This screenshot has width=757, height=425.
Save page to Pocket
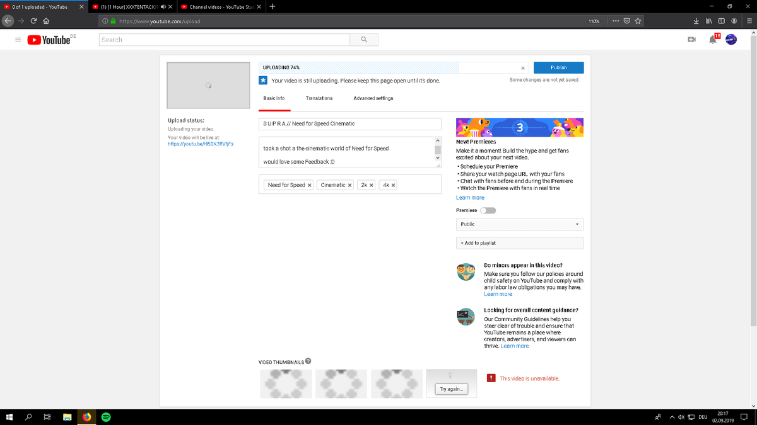pyautogui.click(x=627, y=21)
